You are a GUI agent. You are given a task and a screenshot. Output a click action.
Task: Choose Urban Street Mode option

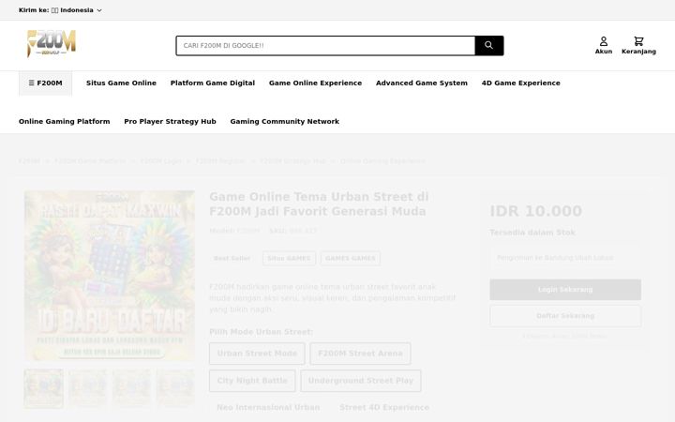click(257, 354)
